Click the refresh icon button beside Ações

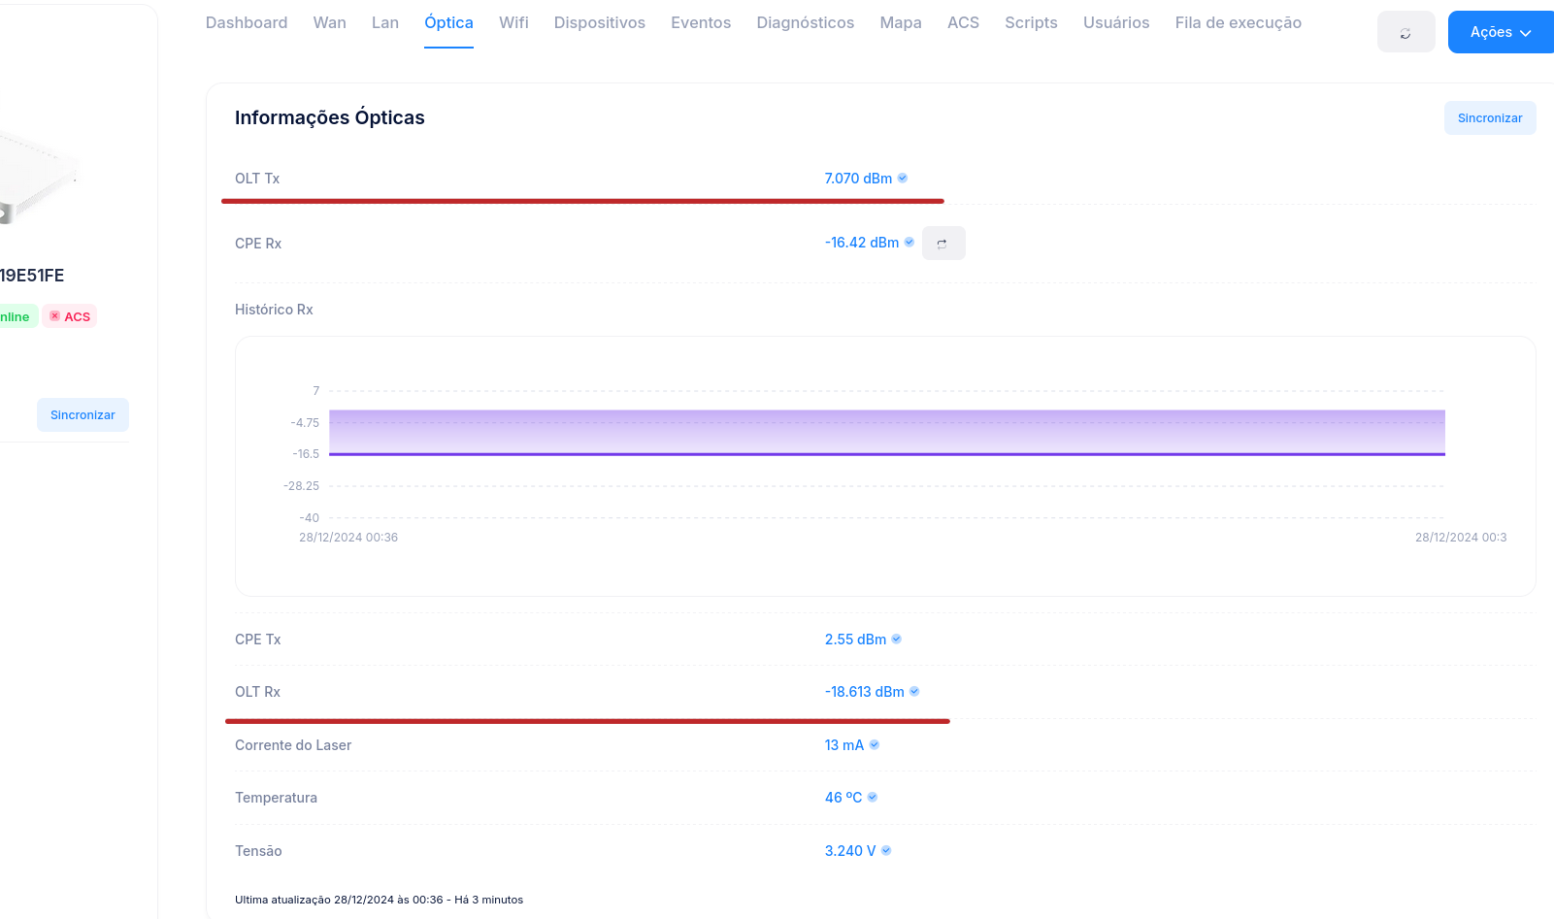pyautogui.click(x=1405, y=33)
